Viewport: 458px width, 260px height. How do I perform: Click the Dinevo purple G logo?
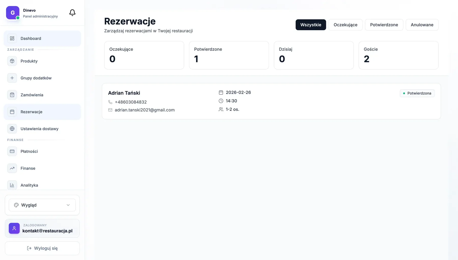13,13
